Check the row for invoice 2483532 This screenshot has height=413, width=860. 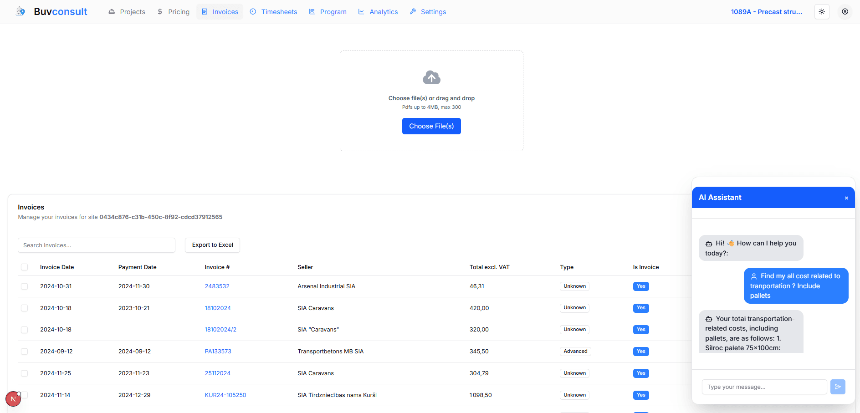tap(25, 286)
